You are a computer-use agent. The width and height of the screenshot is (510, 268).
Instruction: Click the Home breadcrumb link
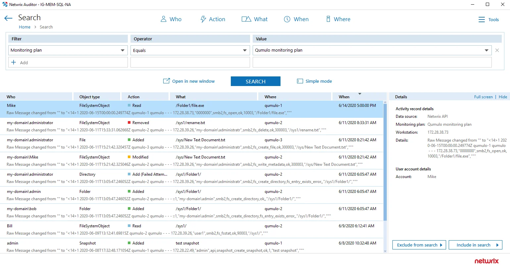(x=25, y=27)
